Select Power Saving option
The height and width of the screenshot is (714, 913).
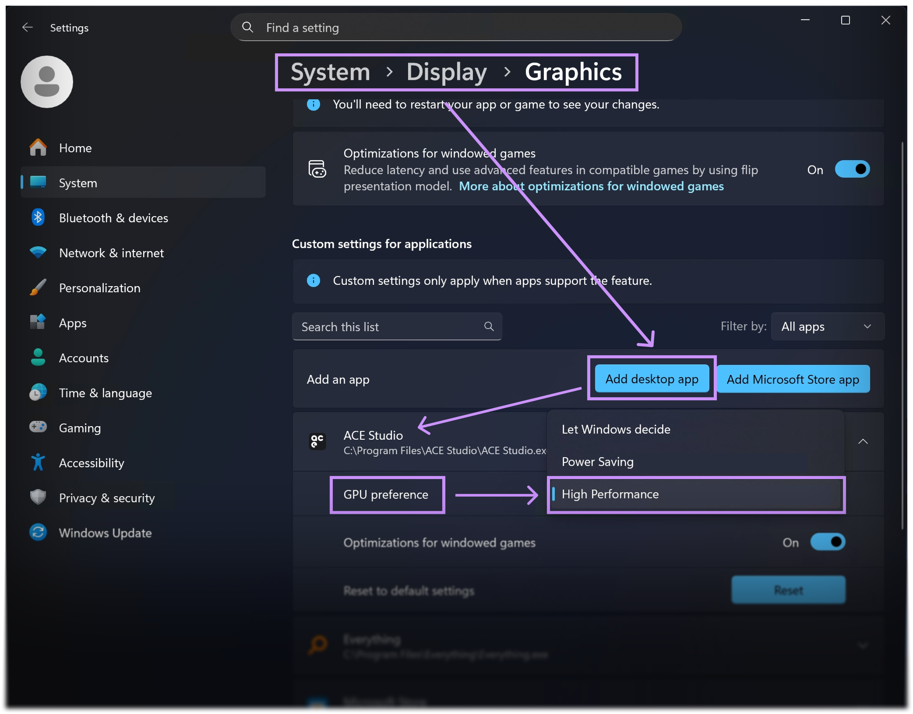[x=597, y=462]
